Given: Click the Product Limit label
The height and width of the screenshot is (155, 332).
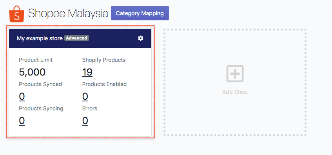Looking at the screenshot, I should coord(36,60).
